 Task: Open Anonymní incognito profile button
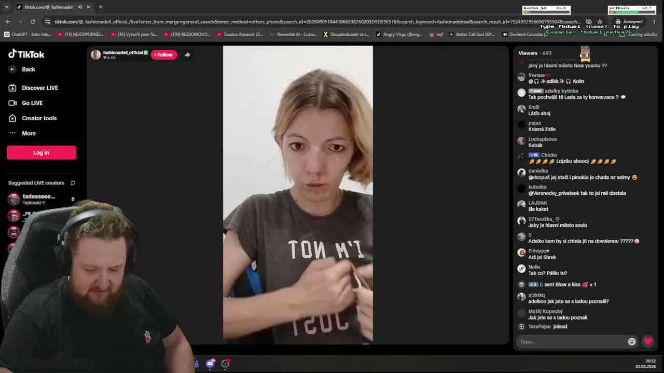629,22
